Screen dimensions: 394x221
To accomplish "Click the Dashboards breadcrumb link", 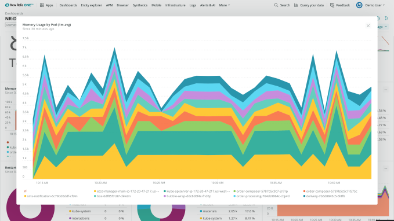I will 14,13.
